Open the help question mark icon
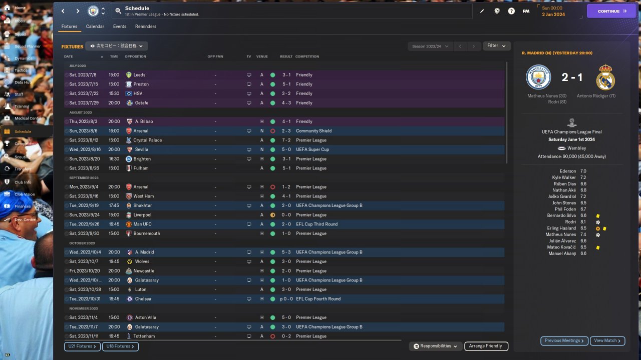Image resolution: width=641 pixels, height=360 pixels. [511, 11]
